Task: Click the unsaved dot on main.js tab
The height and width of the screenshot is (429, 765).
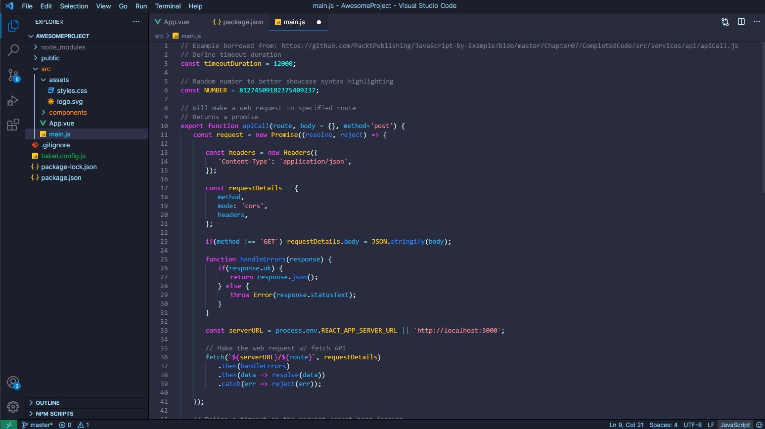Action: point(318,22)
